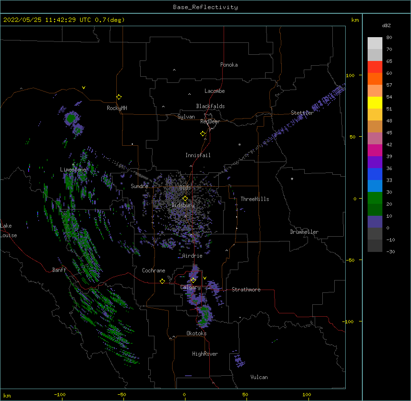Select the yellow diamond marker between Olds and Didsbury
Screen dimensions: 411x401
185,199
